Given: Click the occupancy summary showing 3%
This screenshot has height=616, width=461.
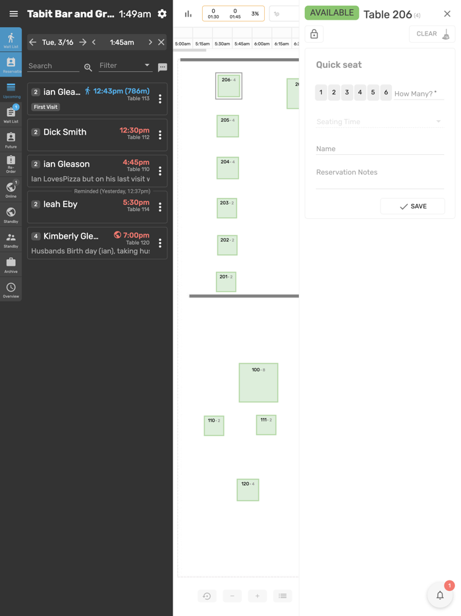Looking at the screenshot, I should pos(233,13).
